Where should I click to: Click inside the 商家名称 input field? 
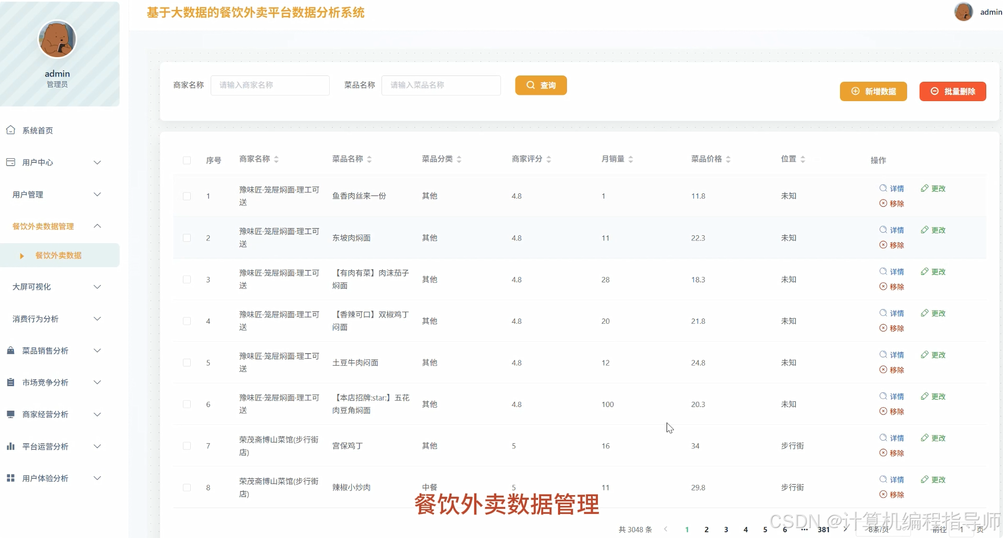(269, 85)
